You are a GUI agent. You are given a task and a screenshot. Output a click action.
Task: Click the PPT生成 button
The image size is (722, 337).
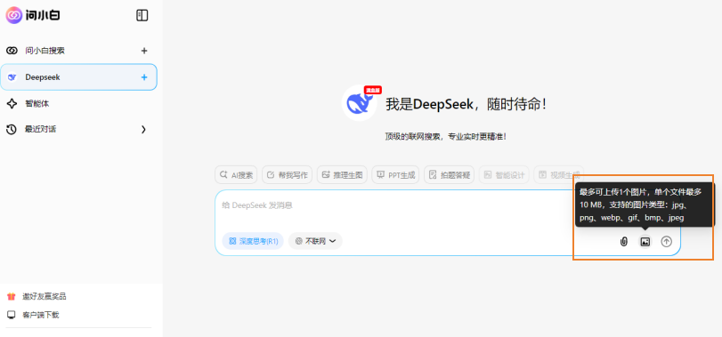[395, 174]
